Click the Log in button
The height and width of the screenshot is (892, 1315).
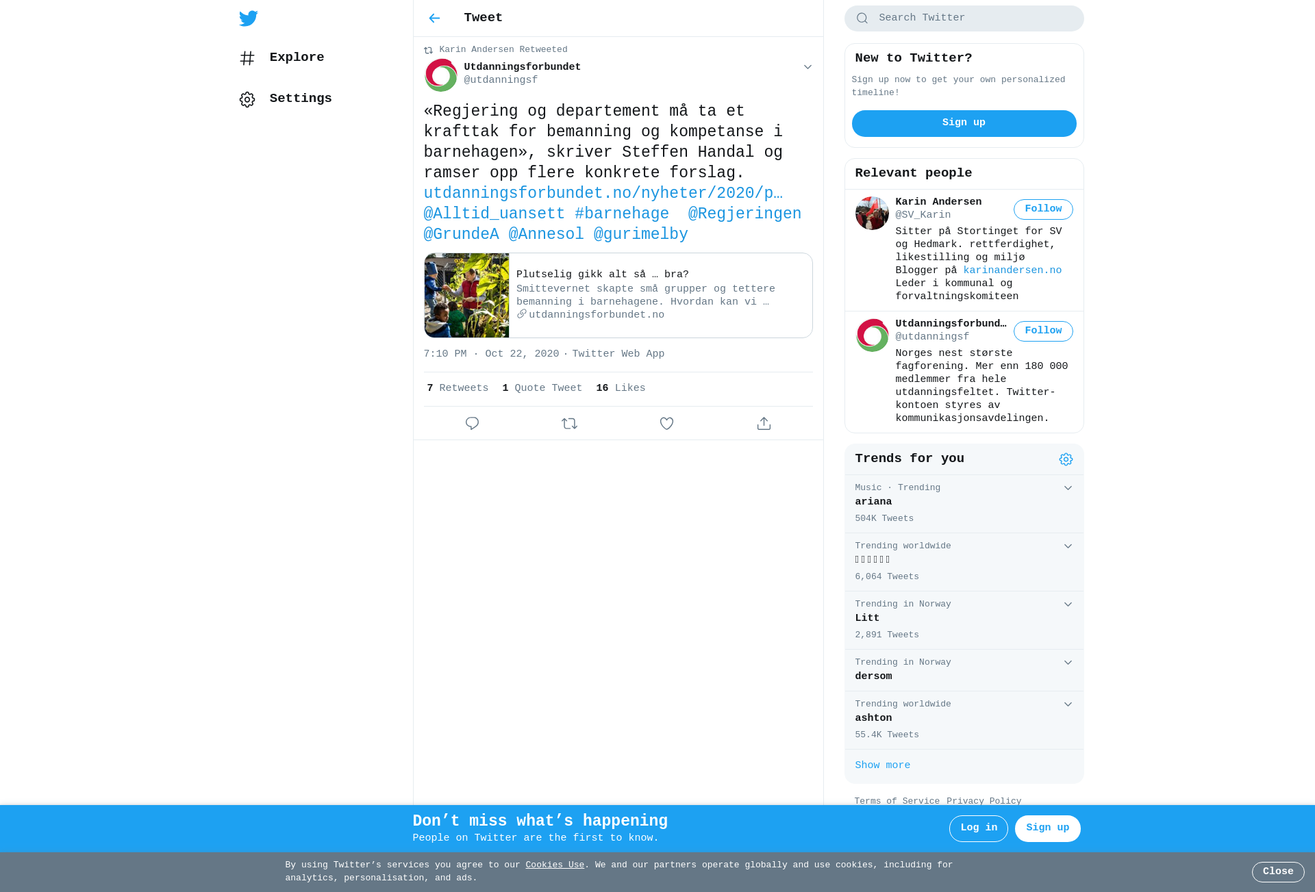point(978,828)
